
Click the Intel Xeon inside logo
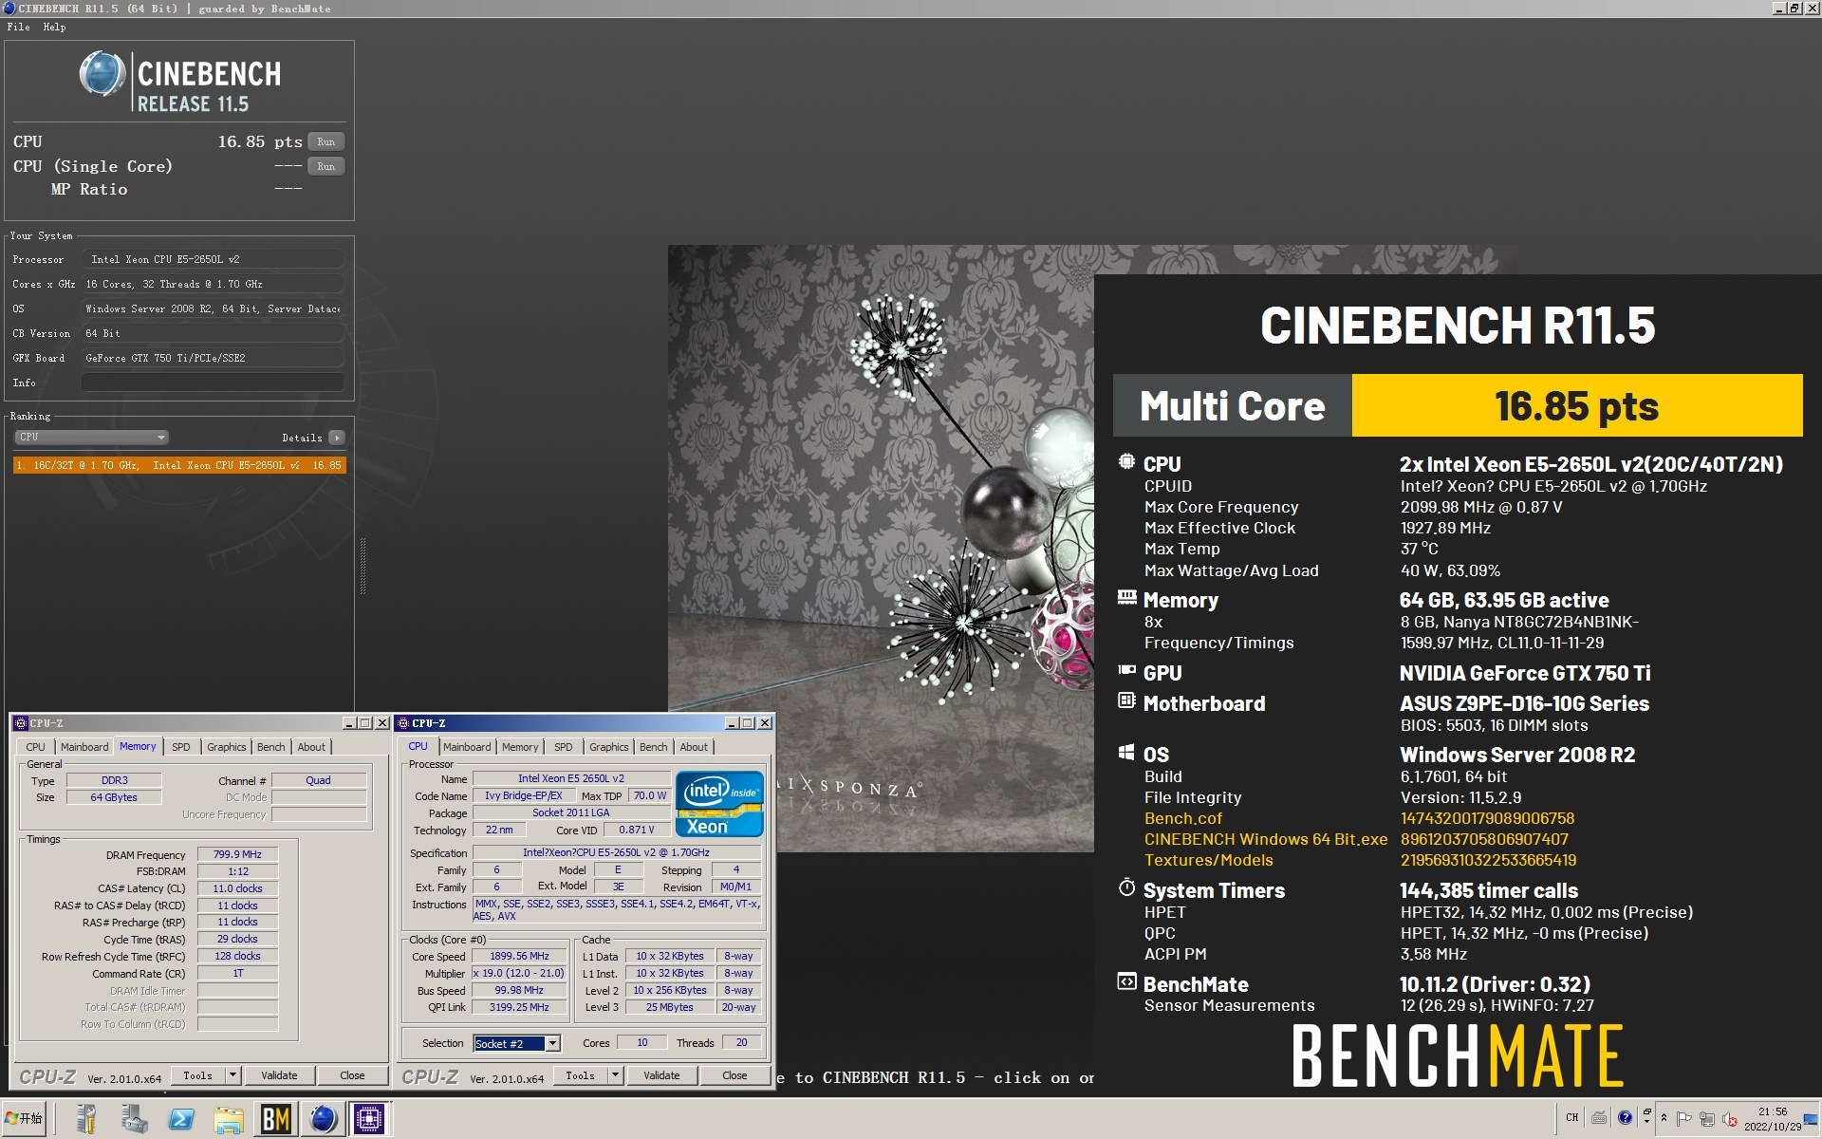click(x=719, y=804)
